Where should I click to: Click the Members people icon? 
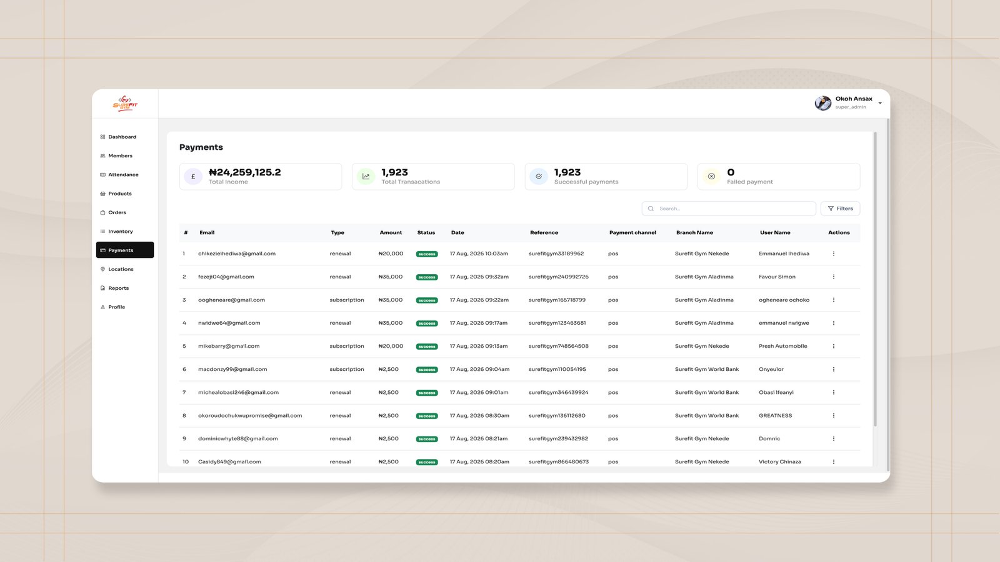(x=102, y=155)
